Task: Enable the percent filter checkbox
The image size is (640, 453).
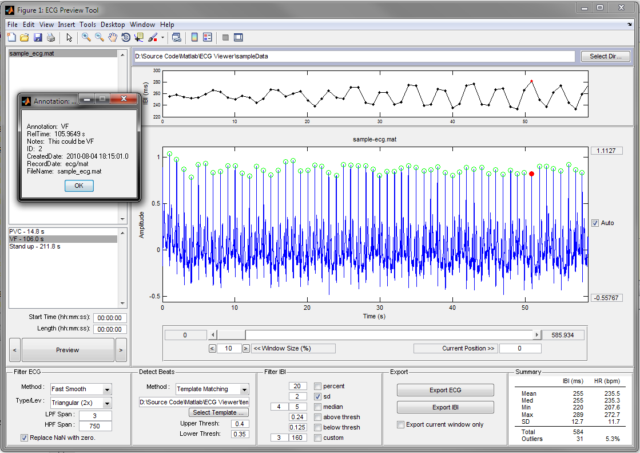Action: tap(317, 386)
